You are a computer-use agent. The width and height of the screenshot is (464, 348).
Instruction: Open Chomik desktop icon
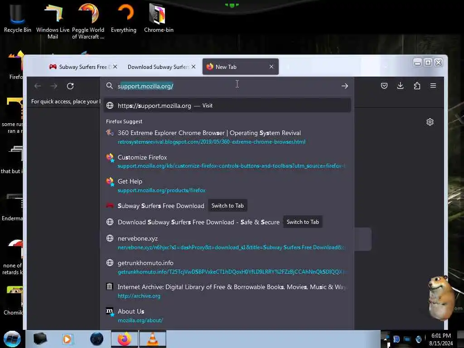12,300
